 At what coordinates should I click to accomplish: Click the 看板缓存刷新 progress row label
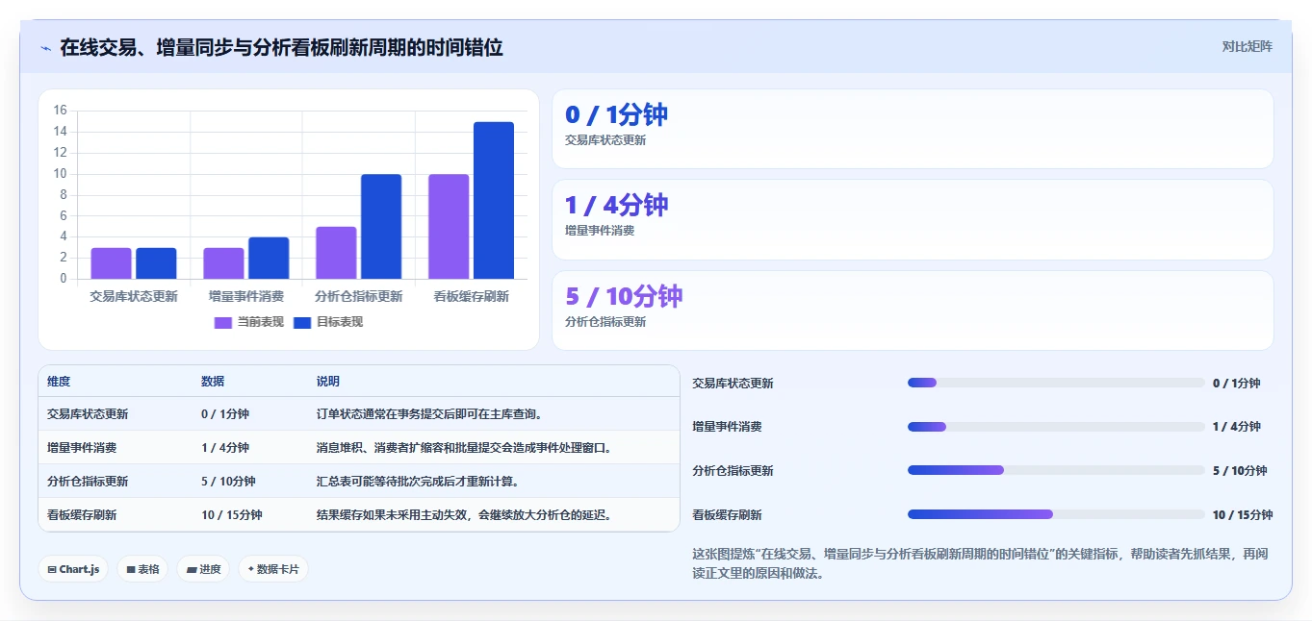coord(728,515)
